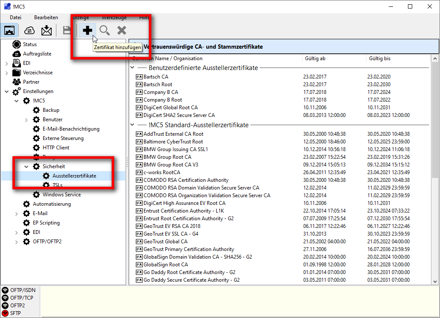Click the scroll down arrow of certificate list
Image resolution: width=440 pixels, height=318 pixels.
[435, 281]
